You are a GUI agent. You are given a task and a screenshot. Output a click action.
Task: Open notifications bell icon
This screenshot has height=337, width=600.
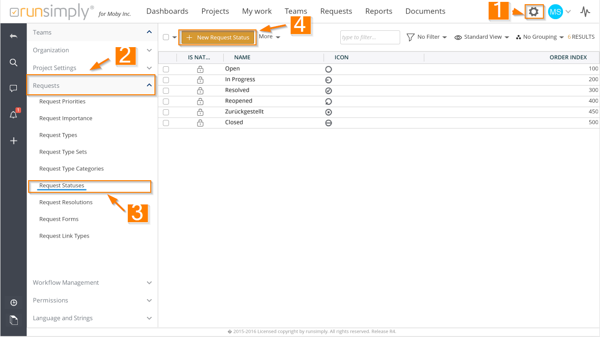click(x=14, y=115)
